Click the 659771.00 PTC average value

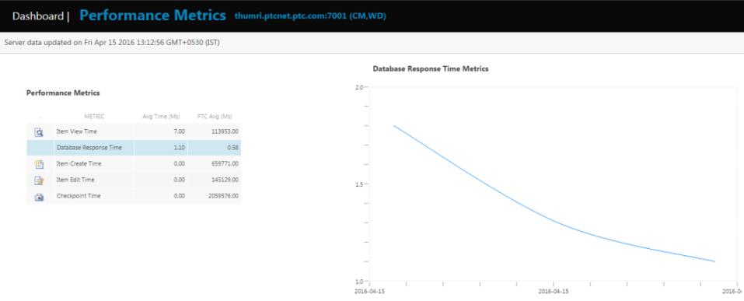[225, 163]
